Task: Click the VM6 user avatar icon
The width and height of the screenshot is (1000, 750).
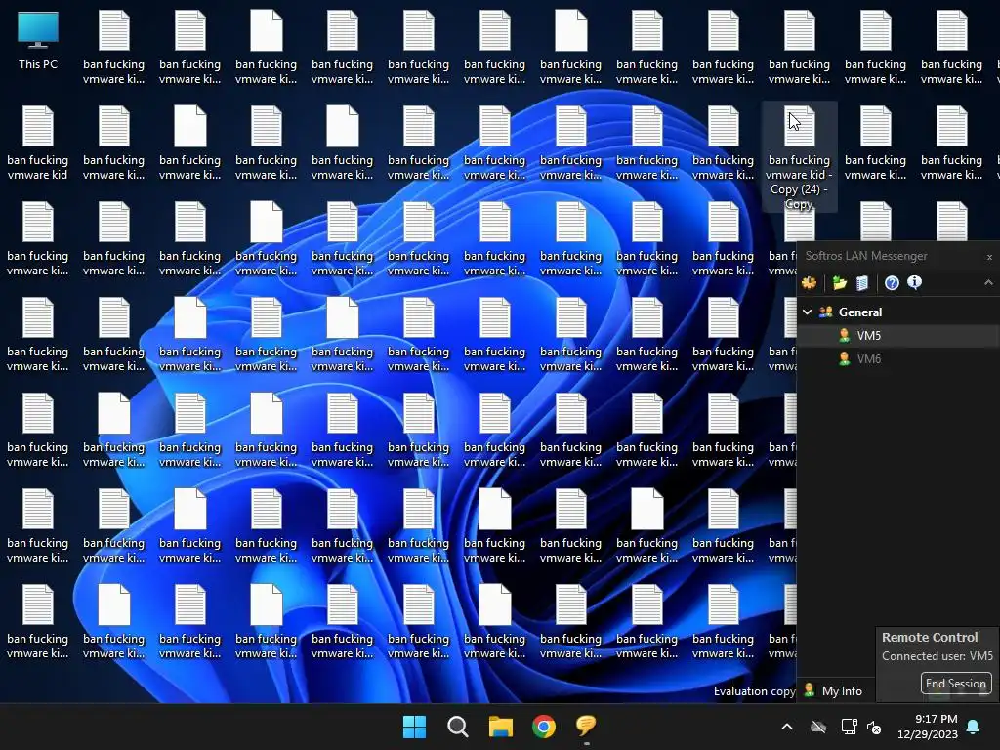Action: [845, 359]
